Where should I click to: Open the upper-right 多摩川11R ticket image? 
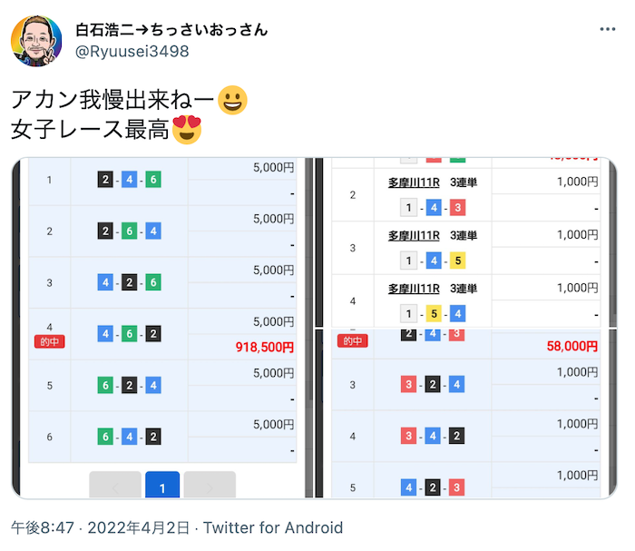(465, 241)
